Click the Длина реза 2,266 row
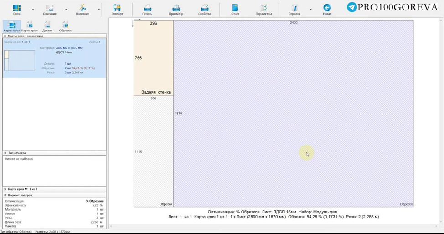This screenshot has height=234, width=444. (x=54, y=222)
